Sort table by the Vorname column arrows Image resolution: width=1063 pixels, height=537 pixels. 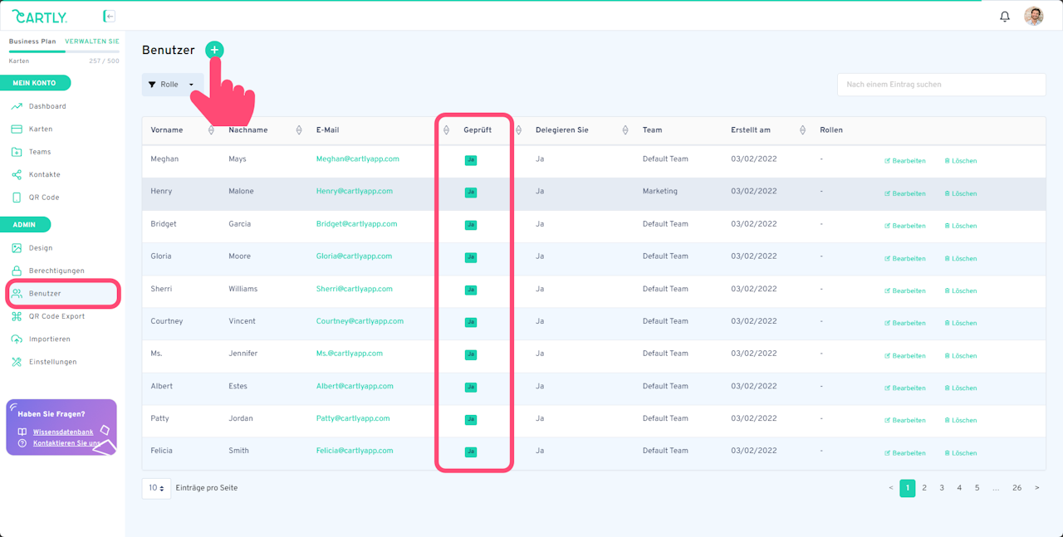coord(211,130)
